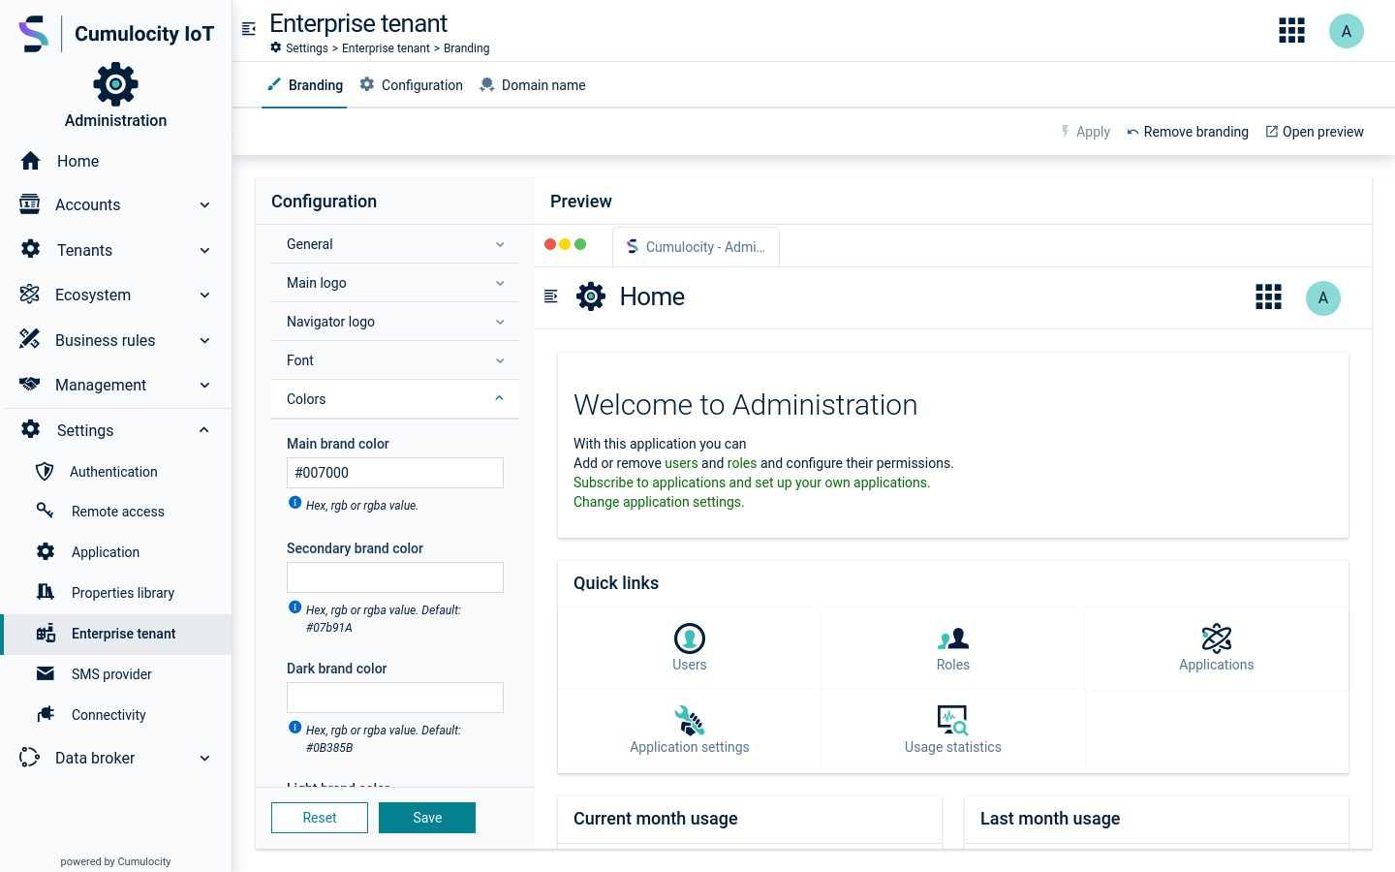Click the Accounts icon in navigator
This screenshot has width=1395, height=872.
coord(30,204)
